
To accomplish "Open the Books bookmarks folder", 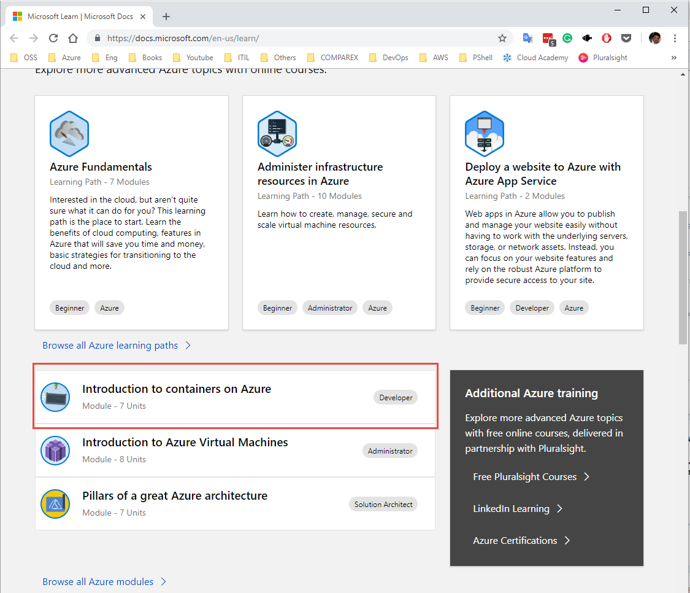I will pyautogui.click(x=145, y=58).
